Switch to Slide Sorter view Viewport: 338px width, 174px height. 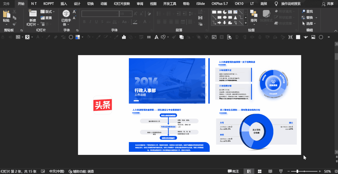(x=260, y=171)
